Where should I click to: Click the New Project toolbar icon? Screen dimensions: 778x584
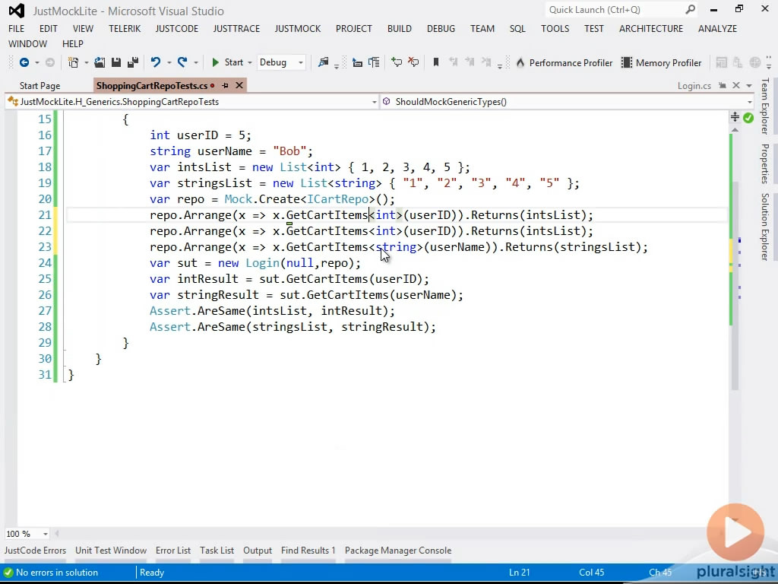point(74,62)
